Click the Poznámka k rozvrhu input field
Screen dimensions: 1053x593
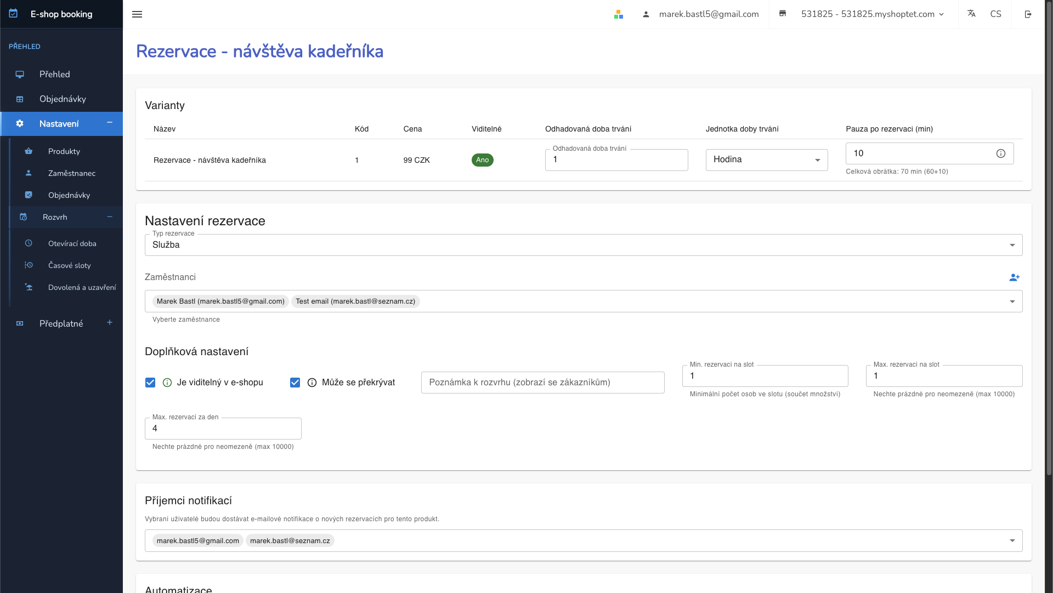[542, 383]
